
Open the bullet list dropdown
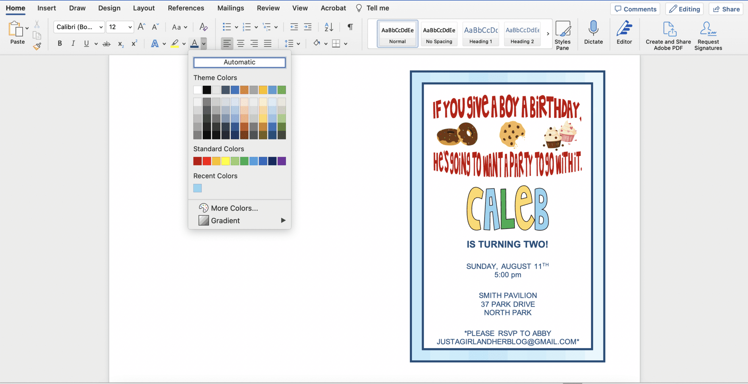click(236, 27)
